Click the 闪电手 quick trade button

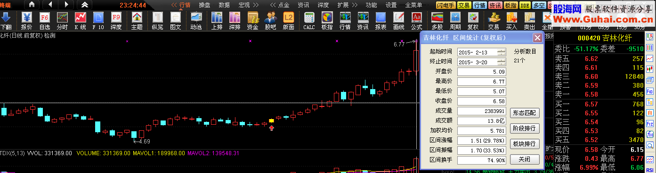(x=446, y=6)
